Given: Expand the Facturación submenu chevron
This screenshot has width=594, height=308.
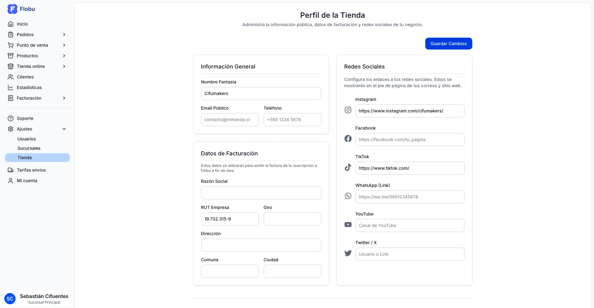Looking at the screenshot, I should 64,98.
